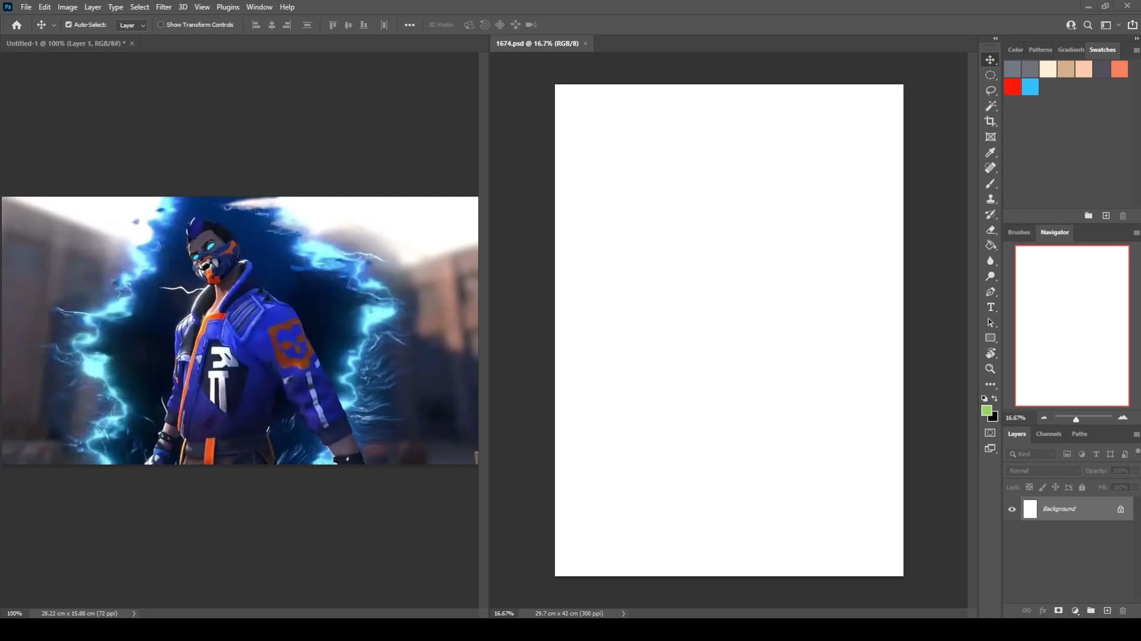Screen dimensions: 1141x641
Task: Open Swatches panel menu
Action: pos(1136,50)
